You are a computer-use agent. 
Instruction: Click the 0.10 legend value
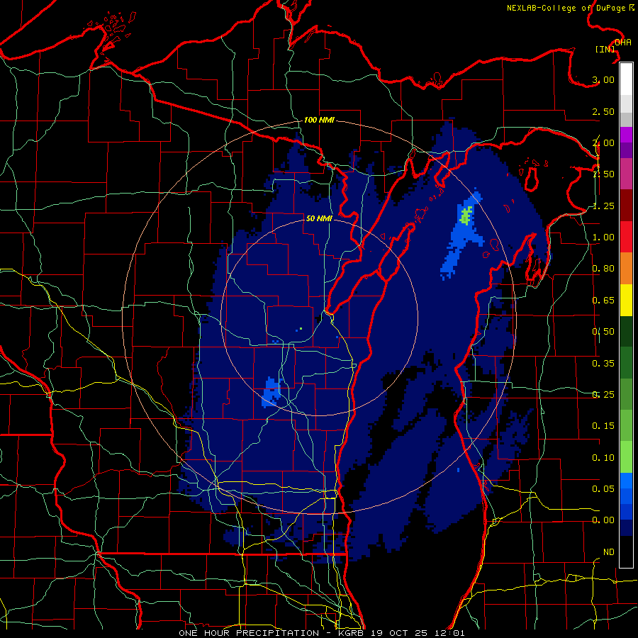(603, 458)
